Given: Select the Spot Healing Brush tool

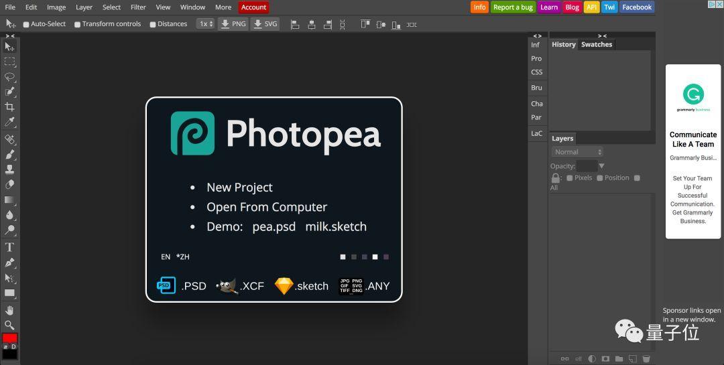Looking at the screenshot, I should (9, 139).
